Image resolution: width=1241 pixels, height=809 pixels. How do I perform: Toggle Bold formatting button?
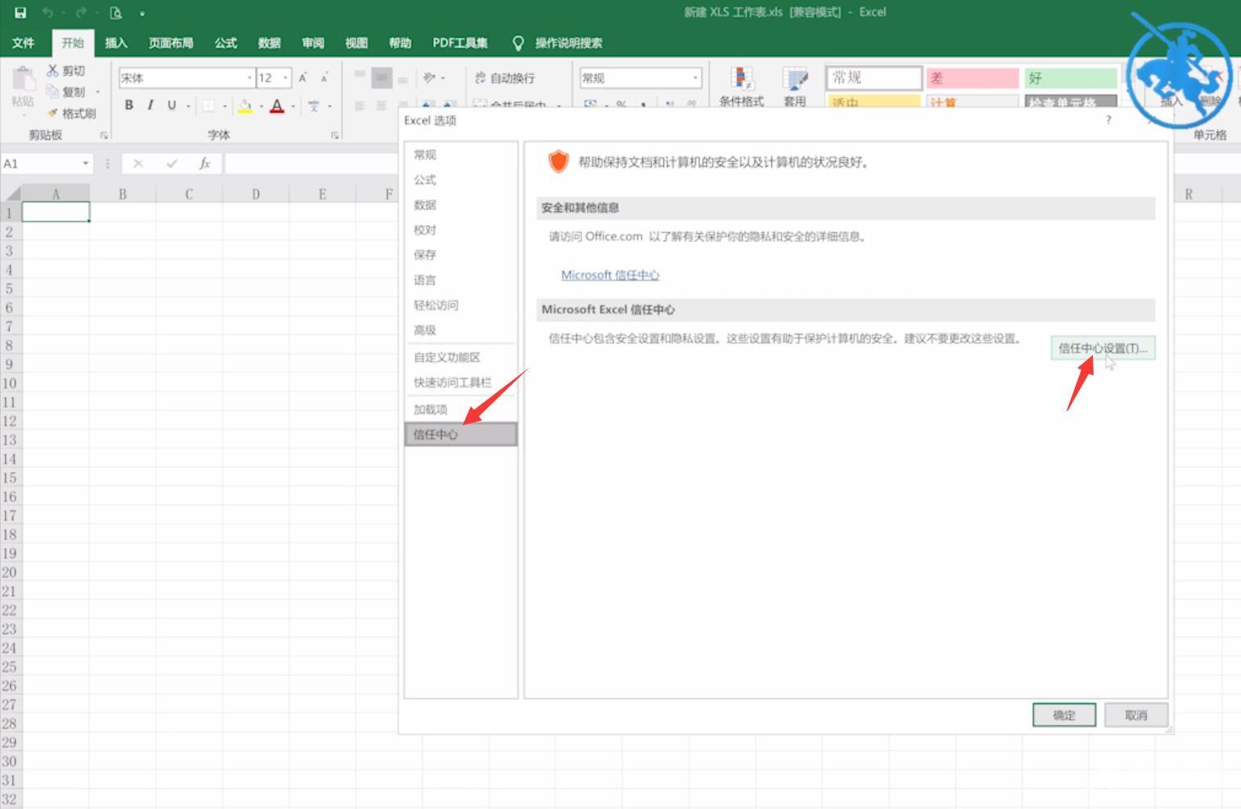[129, 105]
